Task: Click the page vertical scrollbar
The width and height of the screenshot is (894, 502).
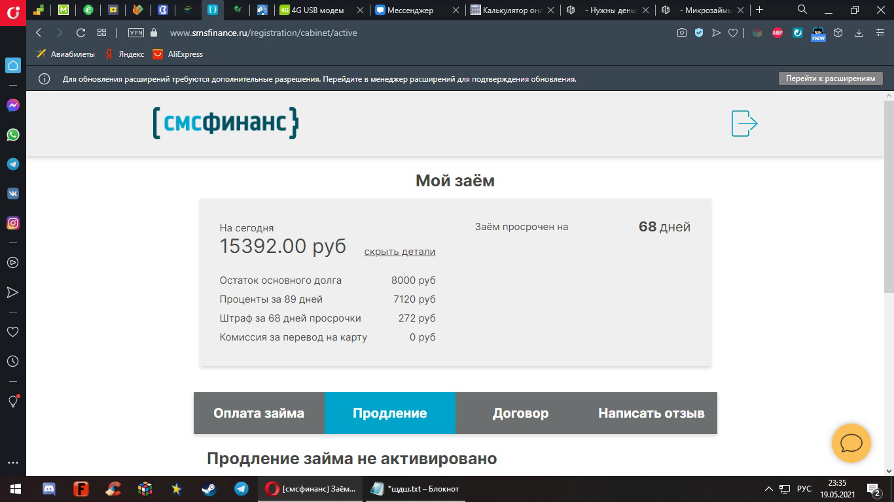Action: point(889,196)
